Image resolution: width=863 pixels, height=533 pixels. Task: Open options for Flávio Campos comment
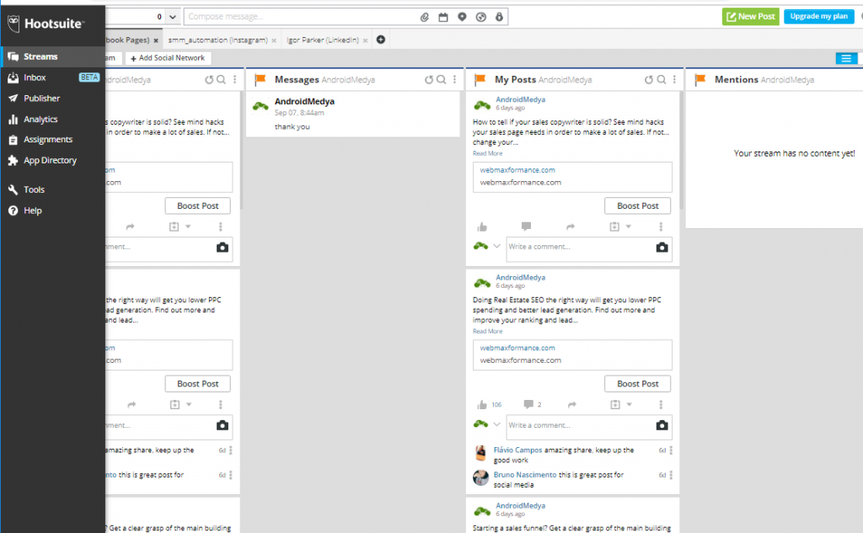click(671, 450)
